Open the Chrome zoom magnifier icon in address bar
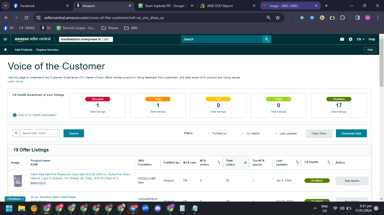The height and width of the screenshot is (215, 384). coord(269,18)
